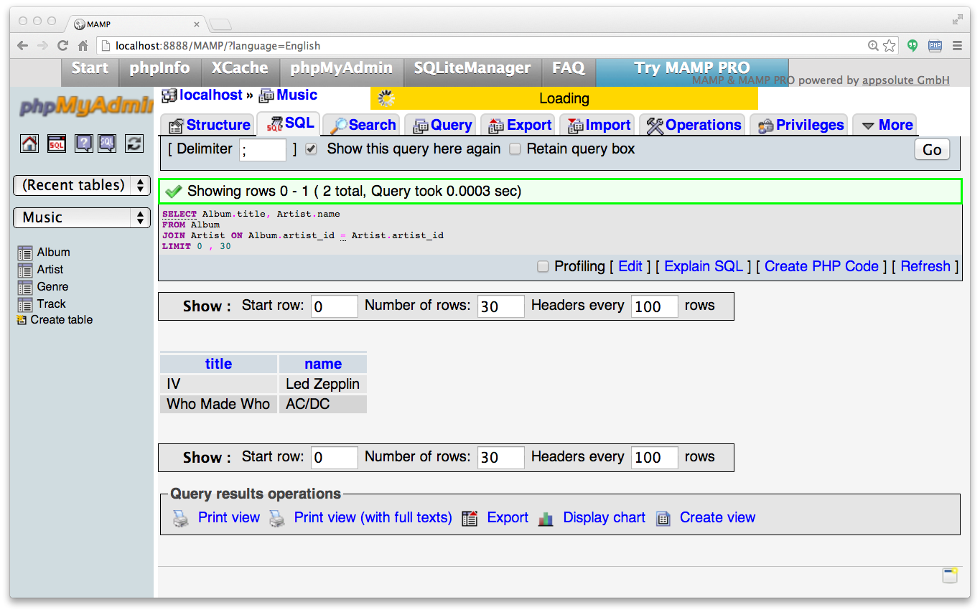This screenshot has width=980, height=612.
Task: Open the Chrome hamburger menu
Action: (x=957, y=45)
